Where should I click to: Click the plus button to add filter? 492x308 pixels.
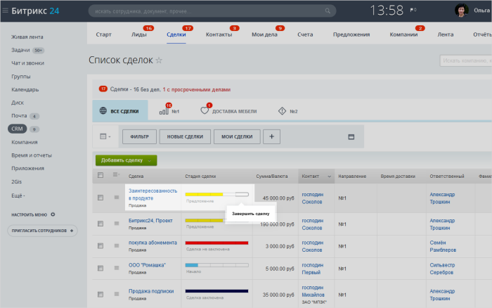tap(272, 136)
